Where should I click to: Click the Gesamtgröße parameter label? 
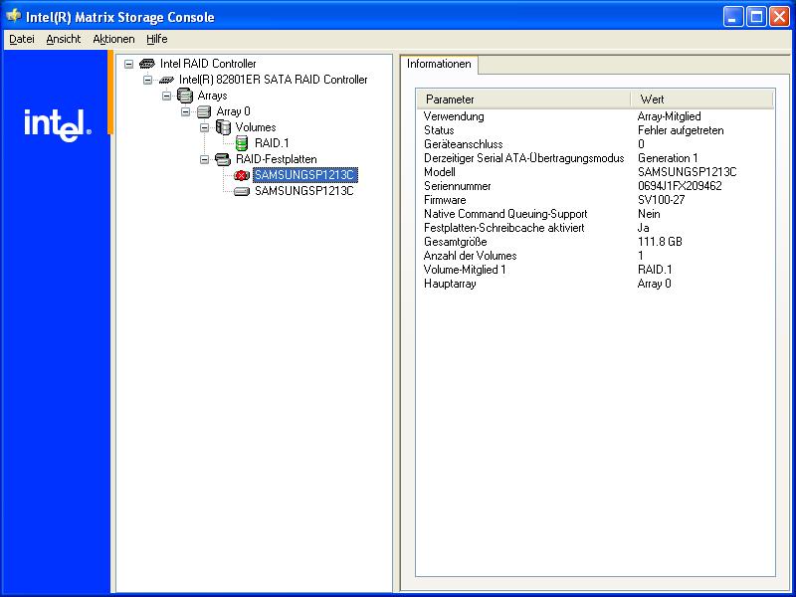click(x=456, y=242)
